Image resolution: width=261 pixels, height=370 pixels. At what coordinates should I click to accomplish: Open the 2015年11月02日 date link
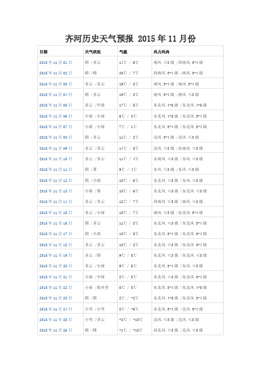pyautogui.click(x=56, y=73)
